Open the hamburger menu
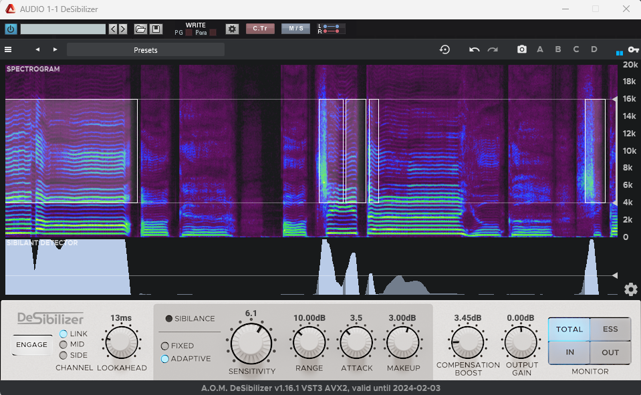Viewport: 641px width, 395px height. pyautogui.click(x=8, y=49)
